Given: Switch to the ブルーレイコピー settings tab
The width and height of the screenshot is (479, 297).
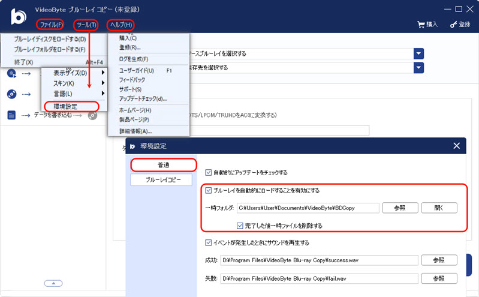Looking at the screenshot, I should 161,180.
